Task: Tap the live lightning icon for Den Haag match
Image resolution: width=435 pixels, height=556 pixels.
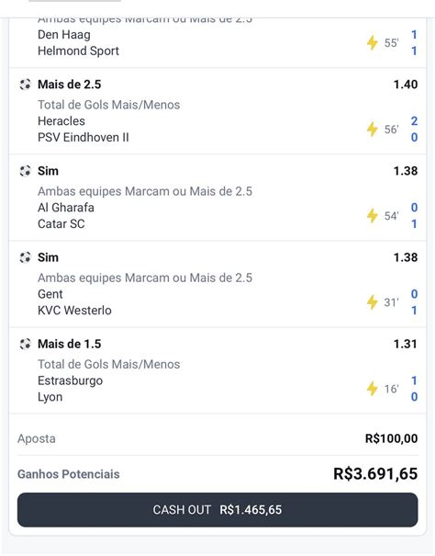Action: [372, 42]
